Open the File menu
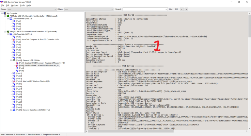Screen dimensions: 251x136 pos(2,5)
